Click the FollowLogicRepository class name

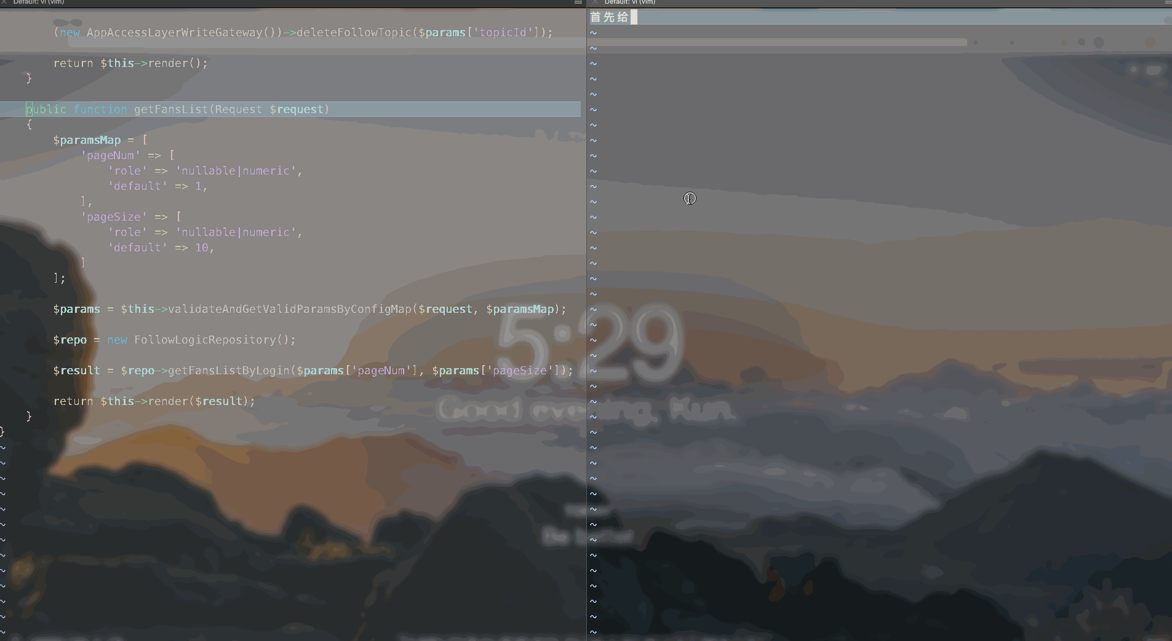pyautogui.click(x=205, y=340)
